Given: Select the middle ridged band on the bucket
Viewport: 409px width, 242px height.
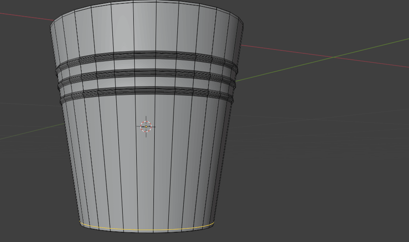Looking at the screenshot, I should tap(145, 73).
